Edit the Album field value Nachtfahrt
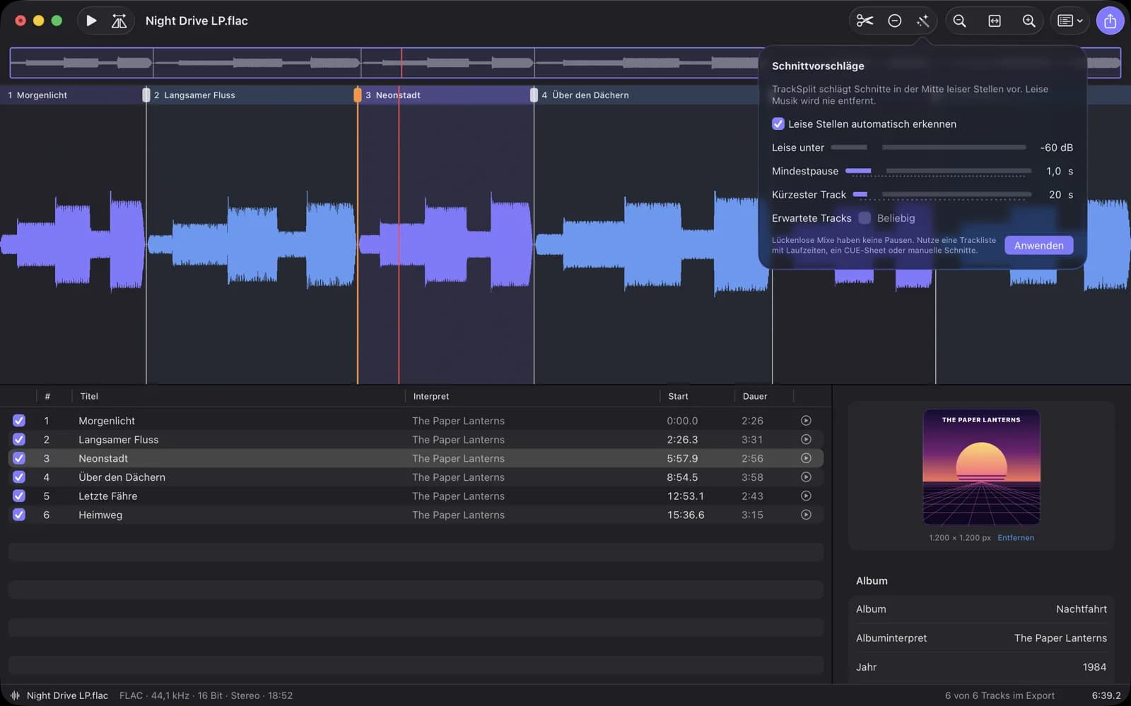Viewport: 1131px width, 706px height. click(1081, 609)
